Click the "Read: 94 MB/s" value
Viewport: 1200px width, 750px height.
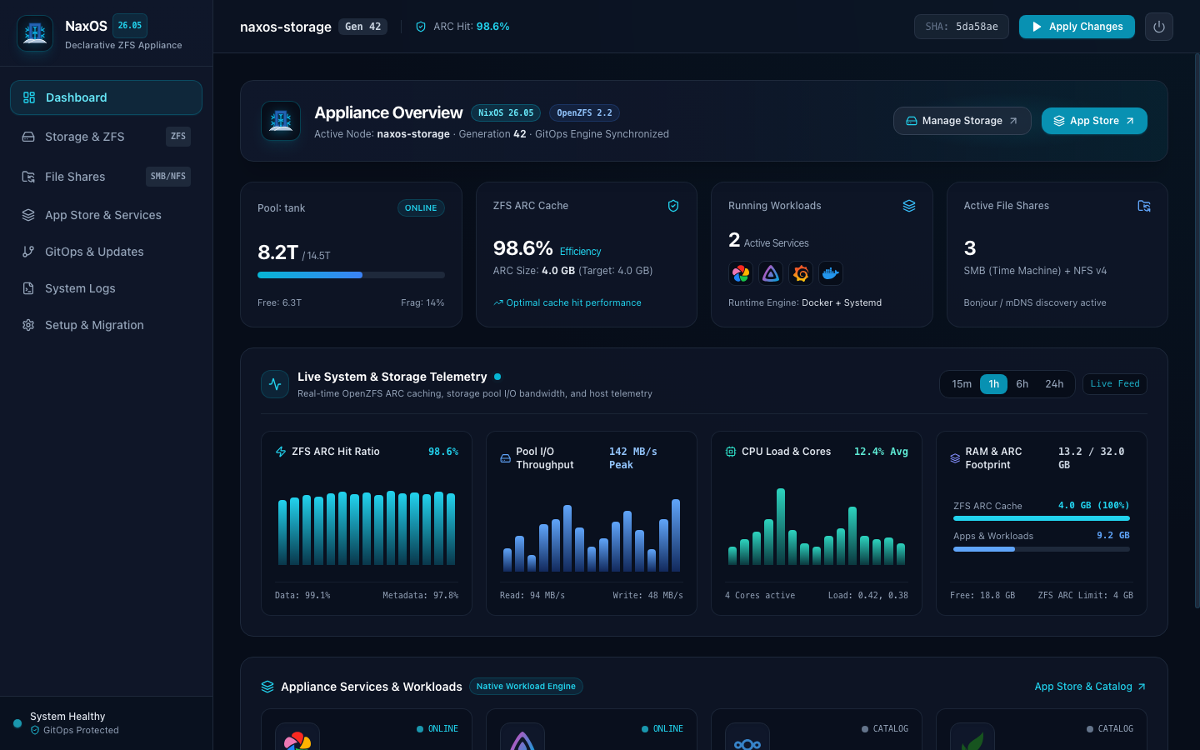pos(532,596)
